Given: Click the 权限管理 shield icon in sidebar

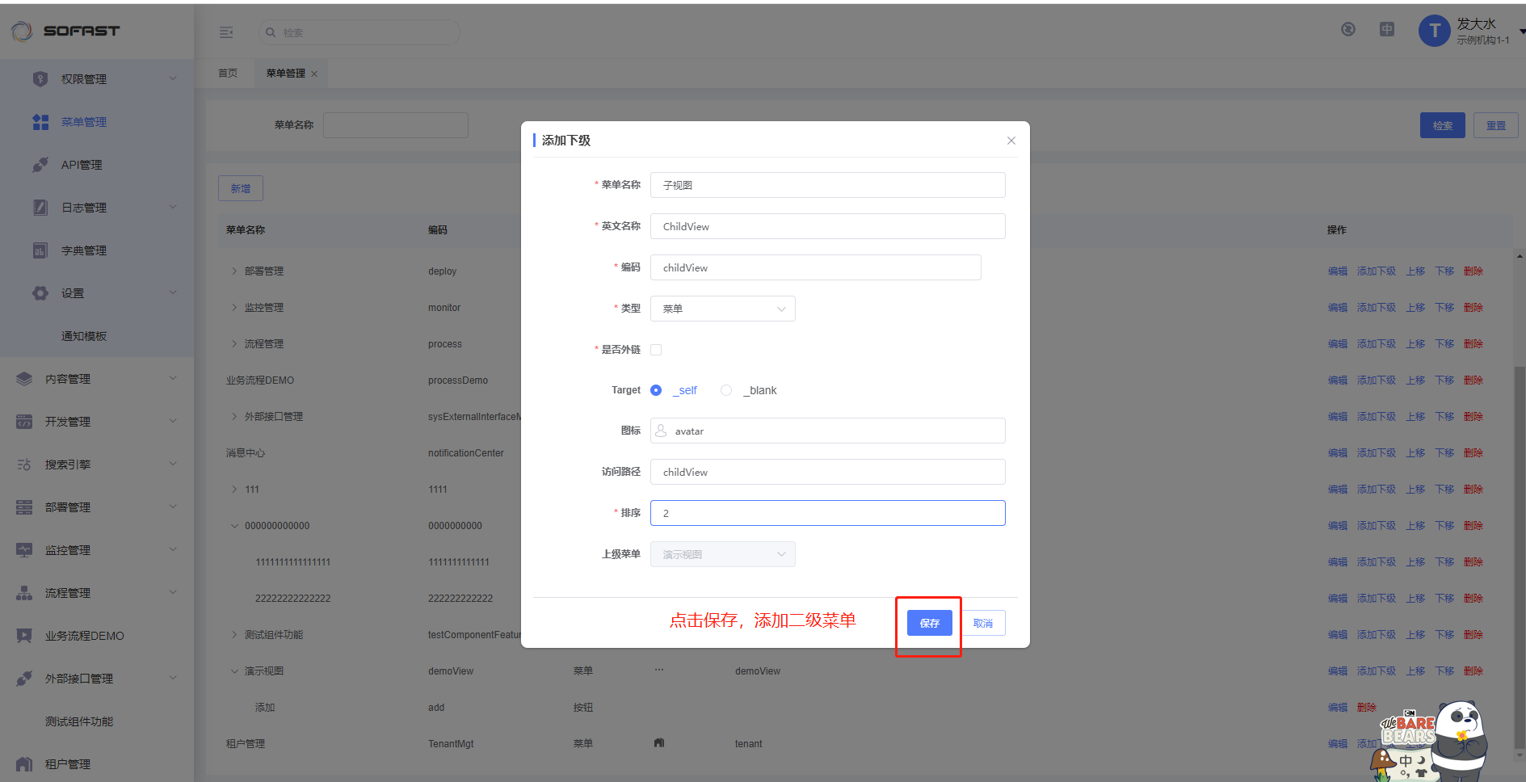Looking at the screenshot, I should (x=40, y=78).
